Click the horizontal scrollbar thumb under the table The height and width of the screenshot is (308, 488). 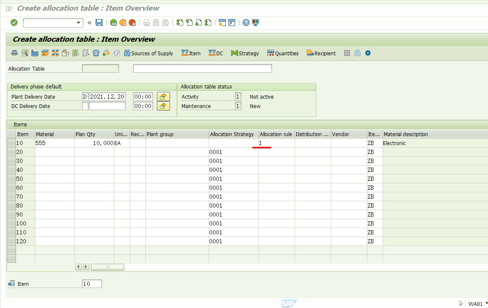point(108,267)
